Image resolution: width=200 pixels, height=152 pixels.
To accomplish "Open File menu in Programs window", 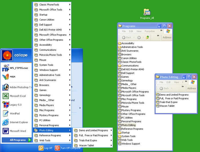I will point(124,31).
